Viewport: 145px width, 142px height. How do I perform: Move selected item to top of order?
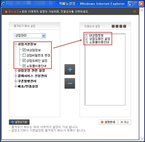click(x=113, y=26)
